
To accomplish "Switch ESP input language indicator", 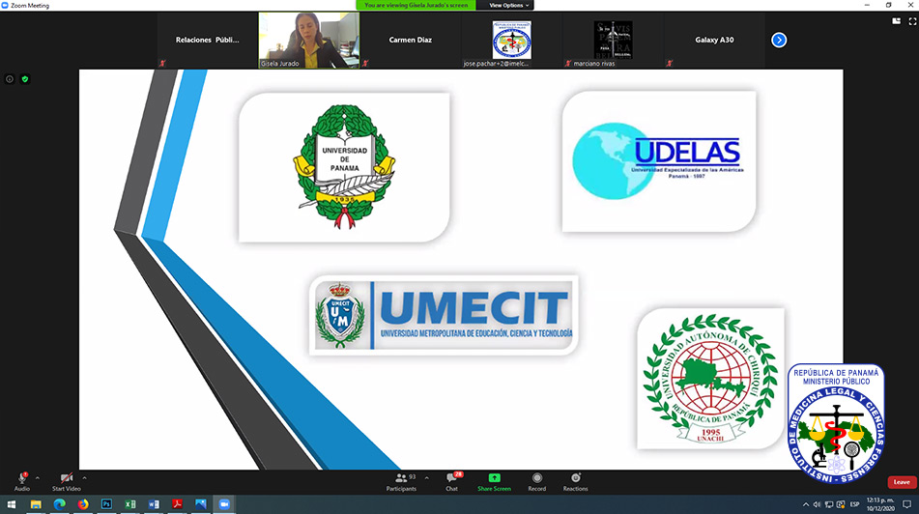I will point(854,504).
